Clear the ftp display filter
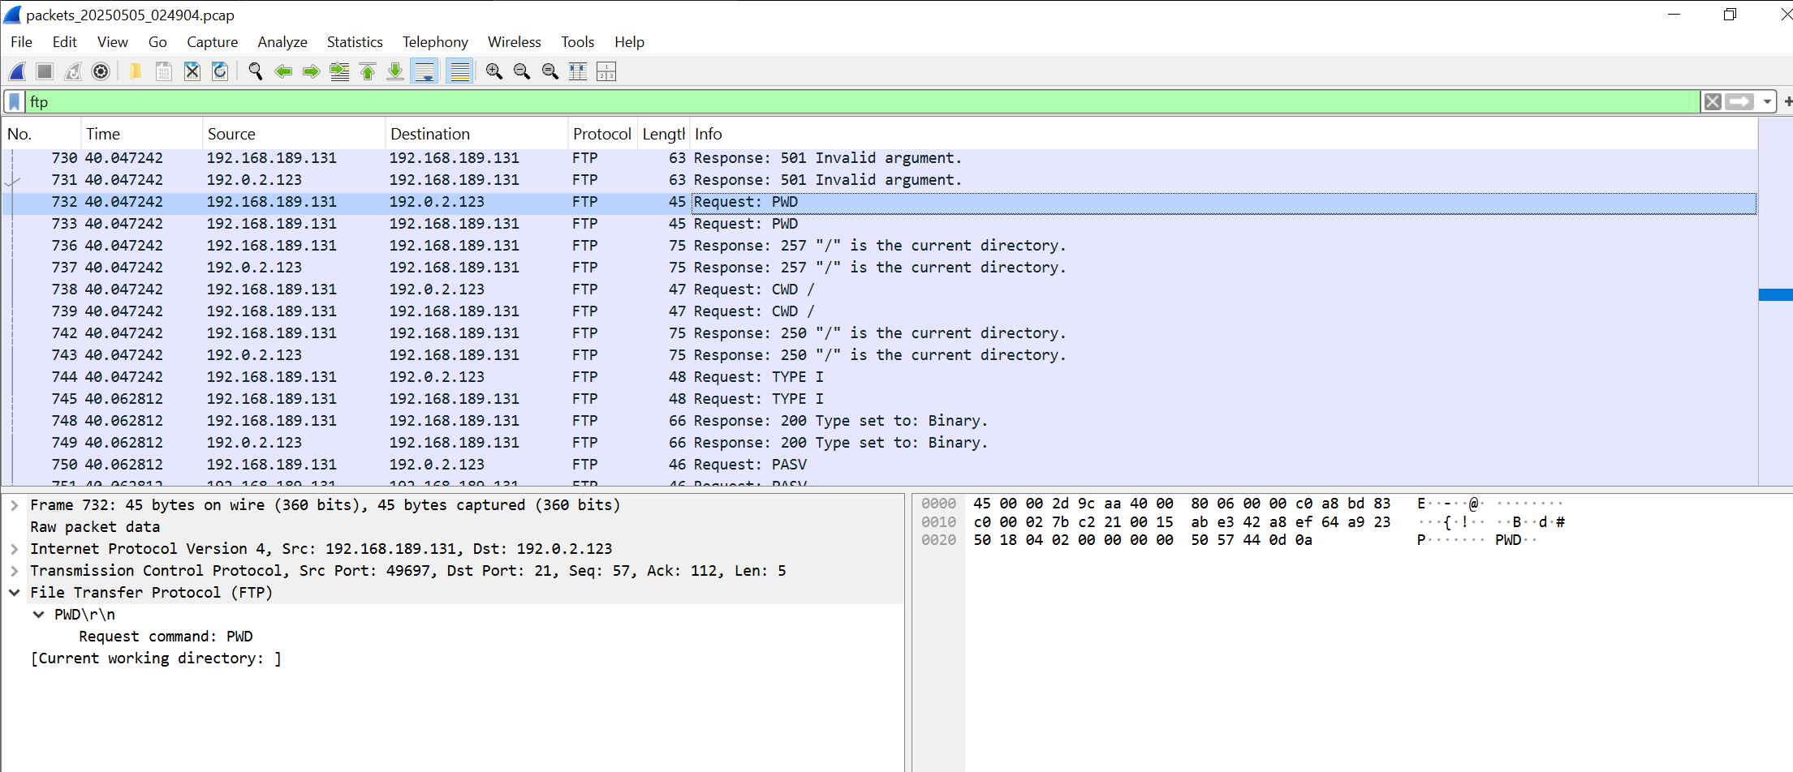 1713,101
